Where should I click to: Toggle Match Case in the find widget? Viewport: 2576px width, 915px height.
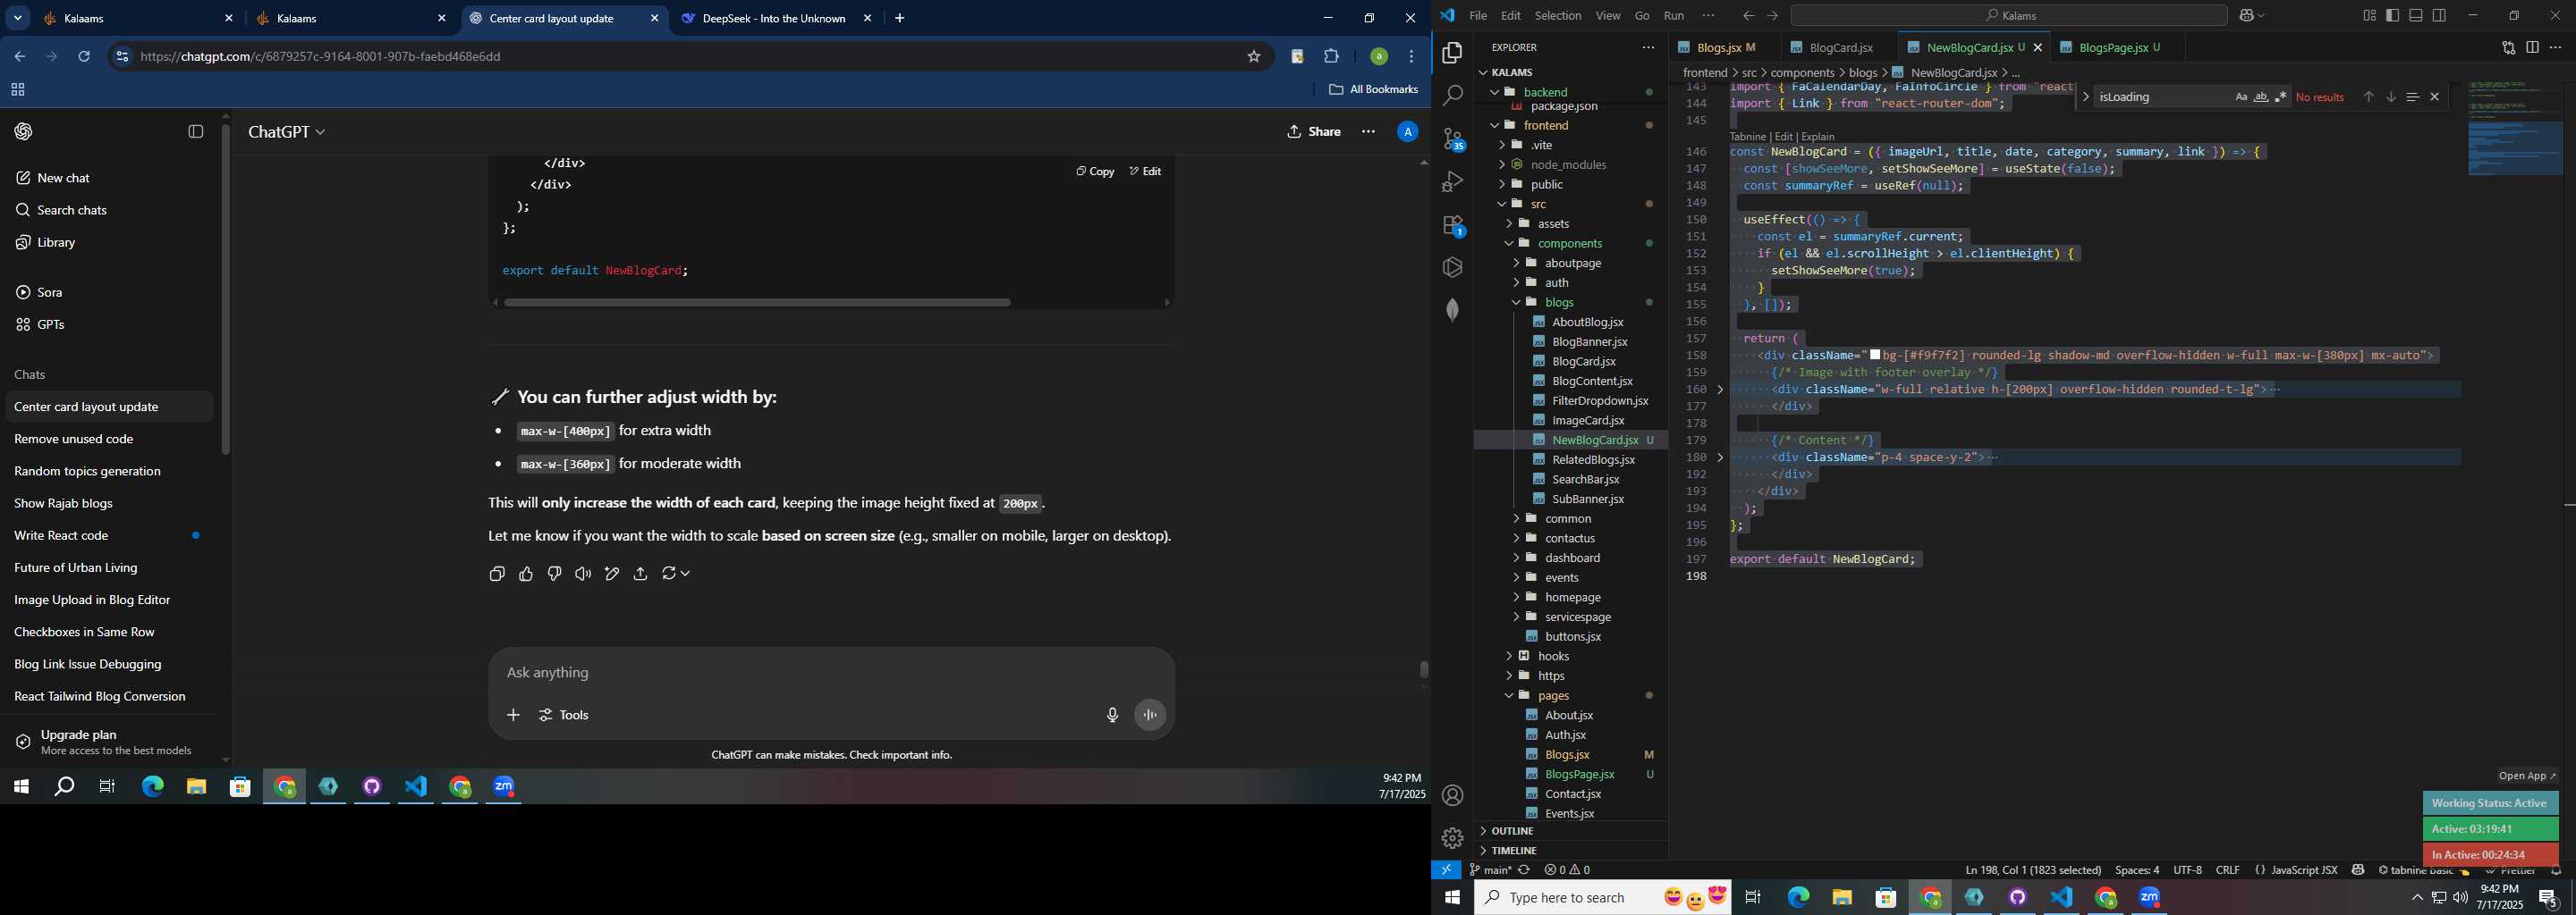pos(2241,97)
